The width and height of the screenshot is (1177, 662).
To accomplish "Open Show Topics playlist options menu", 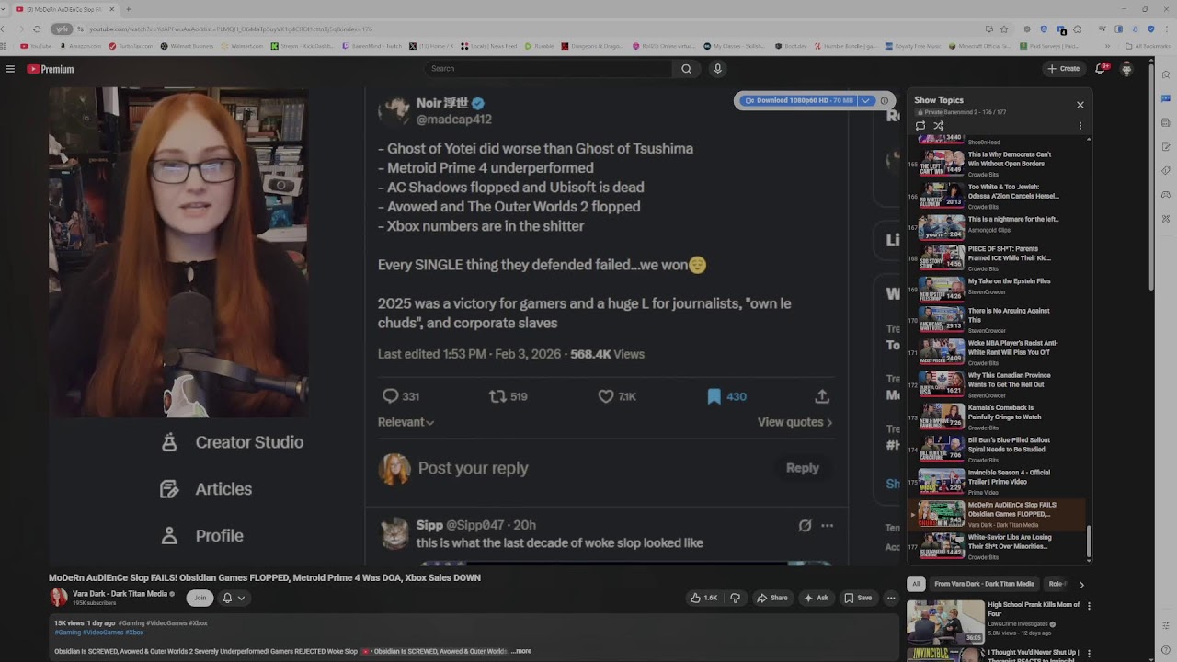I will tap(1080, 126).
